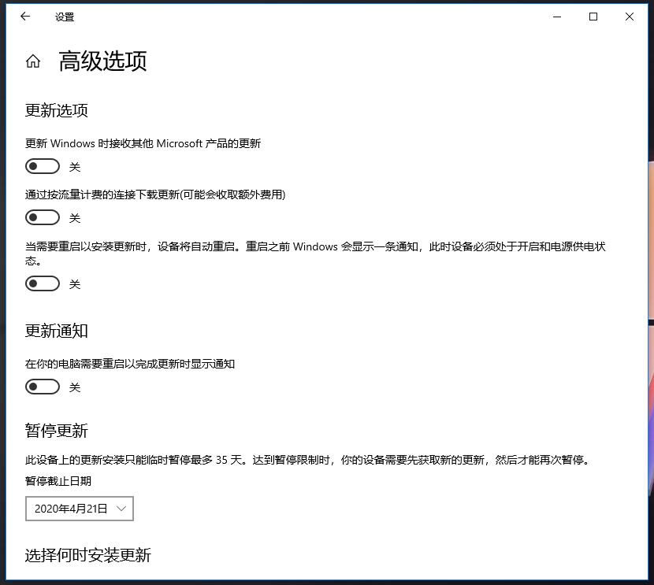
Task: Open the 暂停截止日期 date dropdown
Action: point(80,509)
